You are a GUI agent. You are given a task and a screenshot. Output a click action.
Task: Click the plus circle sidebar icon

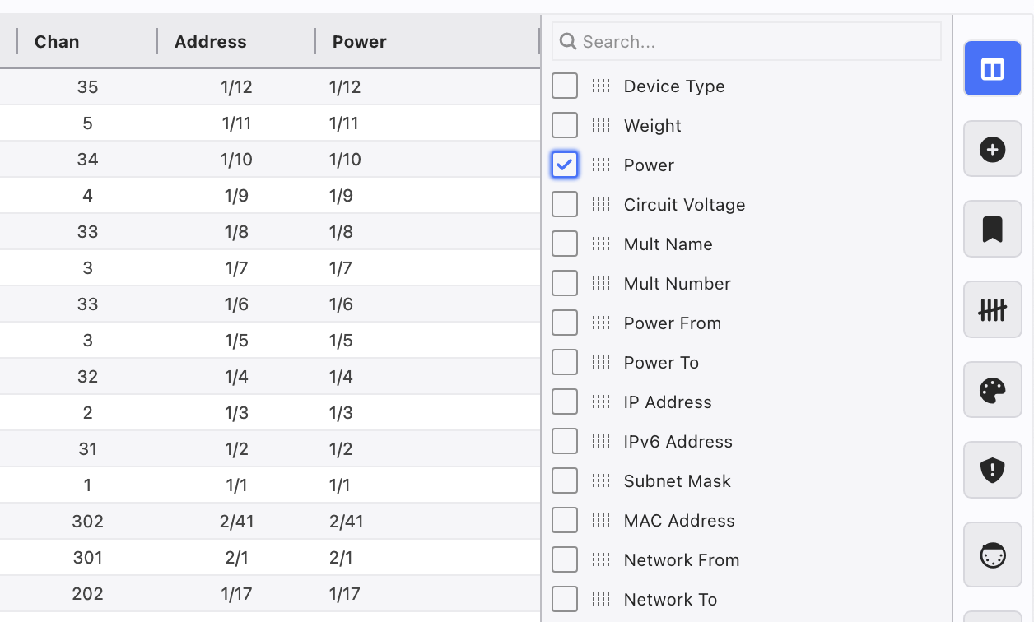[992, 149]
